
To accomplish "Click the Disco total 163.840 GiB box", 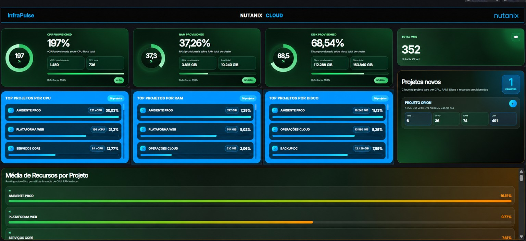I will pyautogui.click(x=369, y=63).
